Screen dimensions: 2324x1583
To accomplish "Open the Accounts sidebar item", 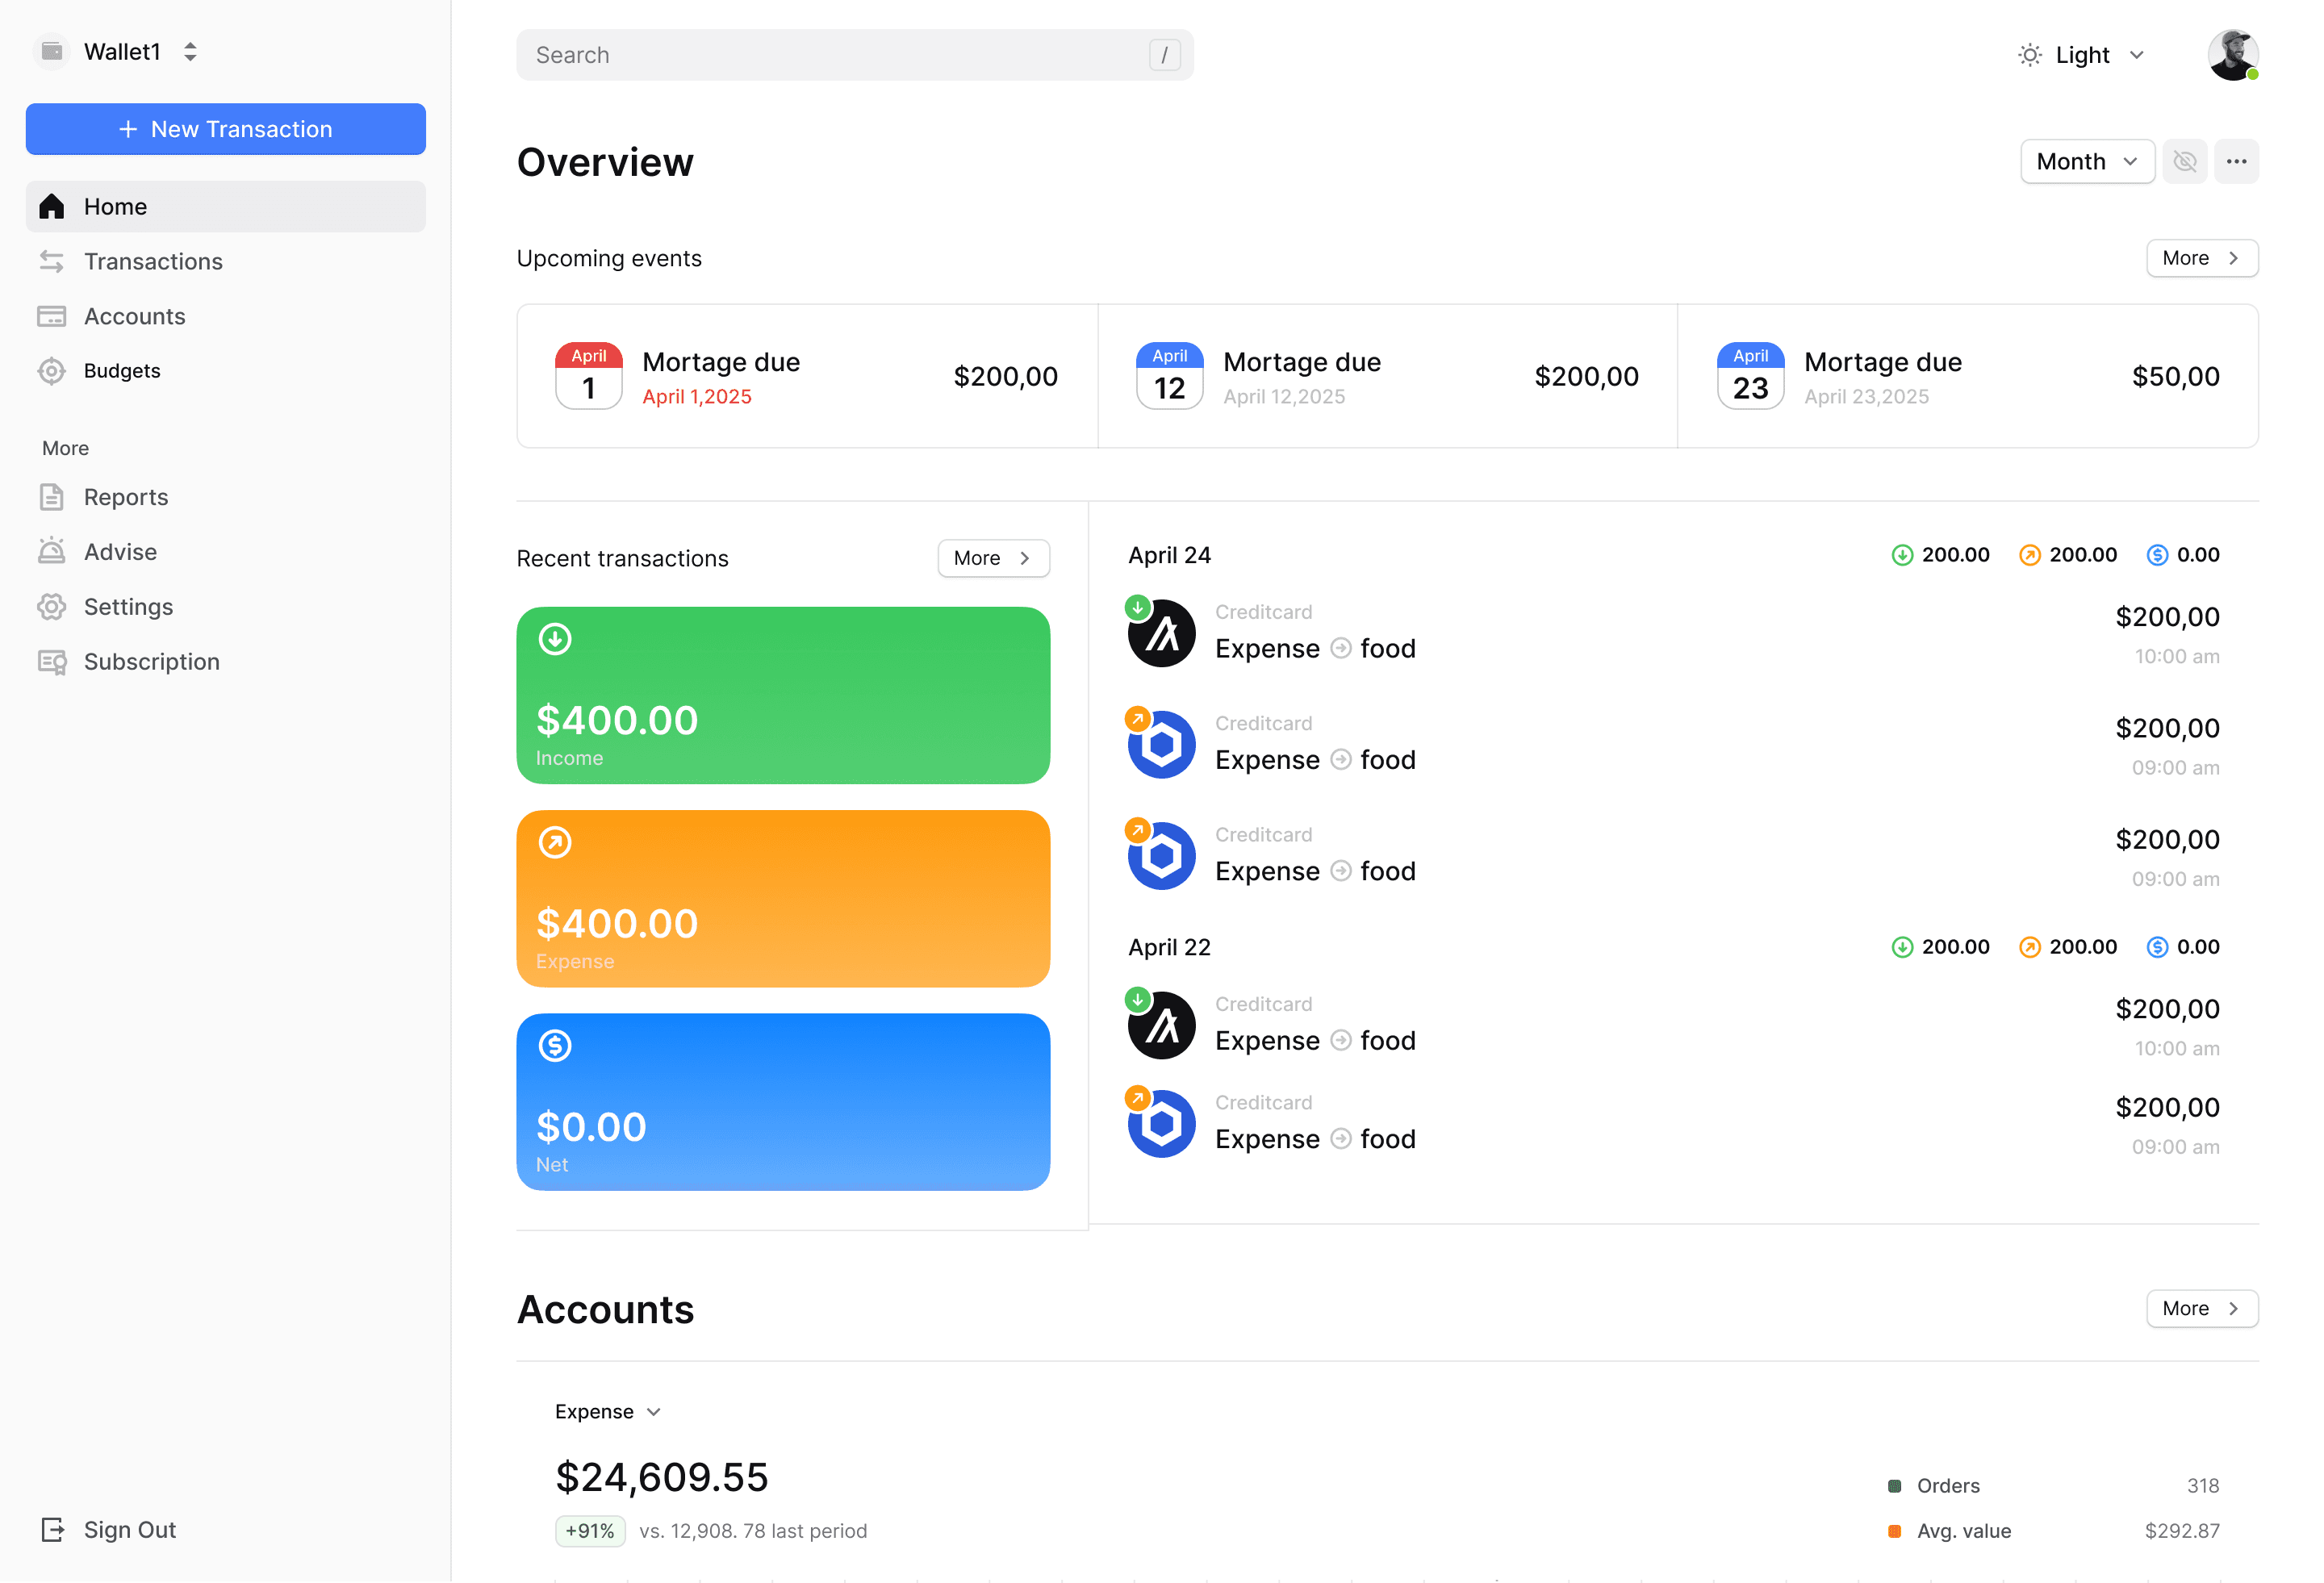I will 135,316.
